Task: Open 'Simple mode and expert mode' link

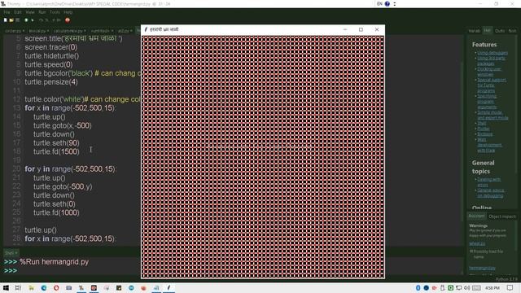Action: click(493, 116)
